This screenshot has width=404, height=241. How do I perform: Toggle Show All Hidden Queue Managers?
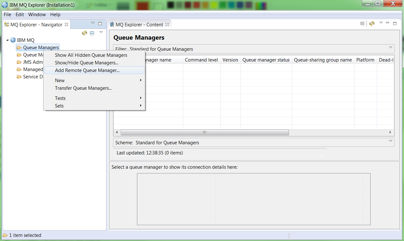(x=91, y=55)
